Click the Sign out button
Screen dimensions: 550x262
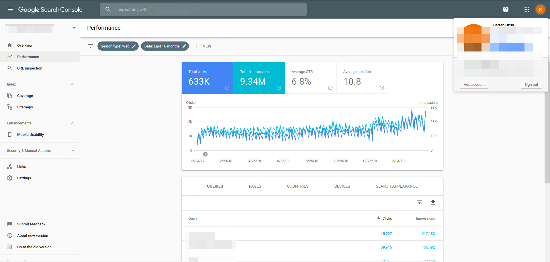click(x=531, y=84)
